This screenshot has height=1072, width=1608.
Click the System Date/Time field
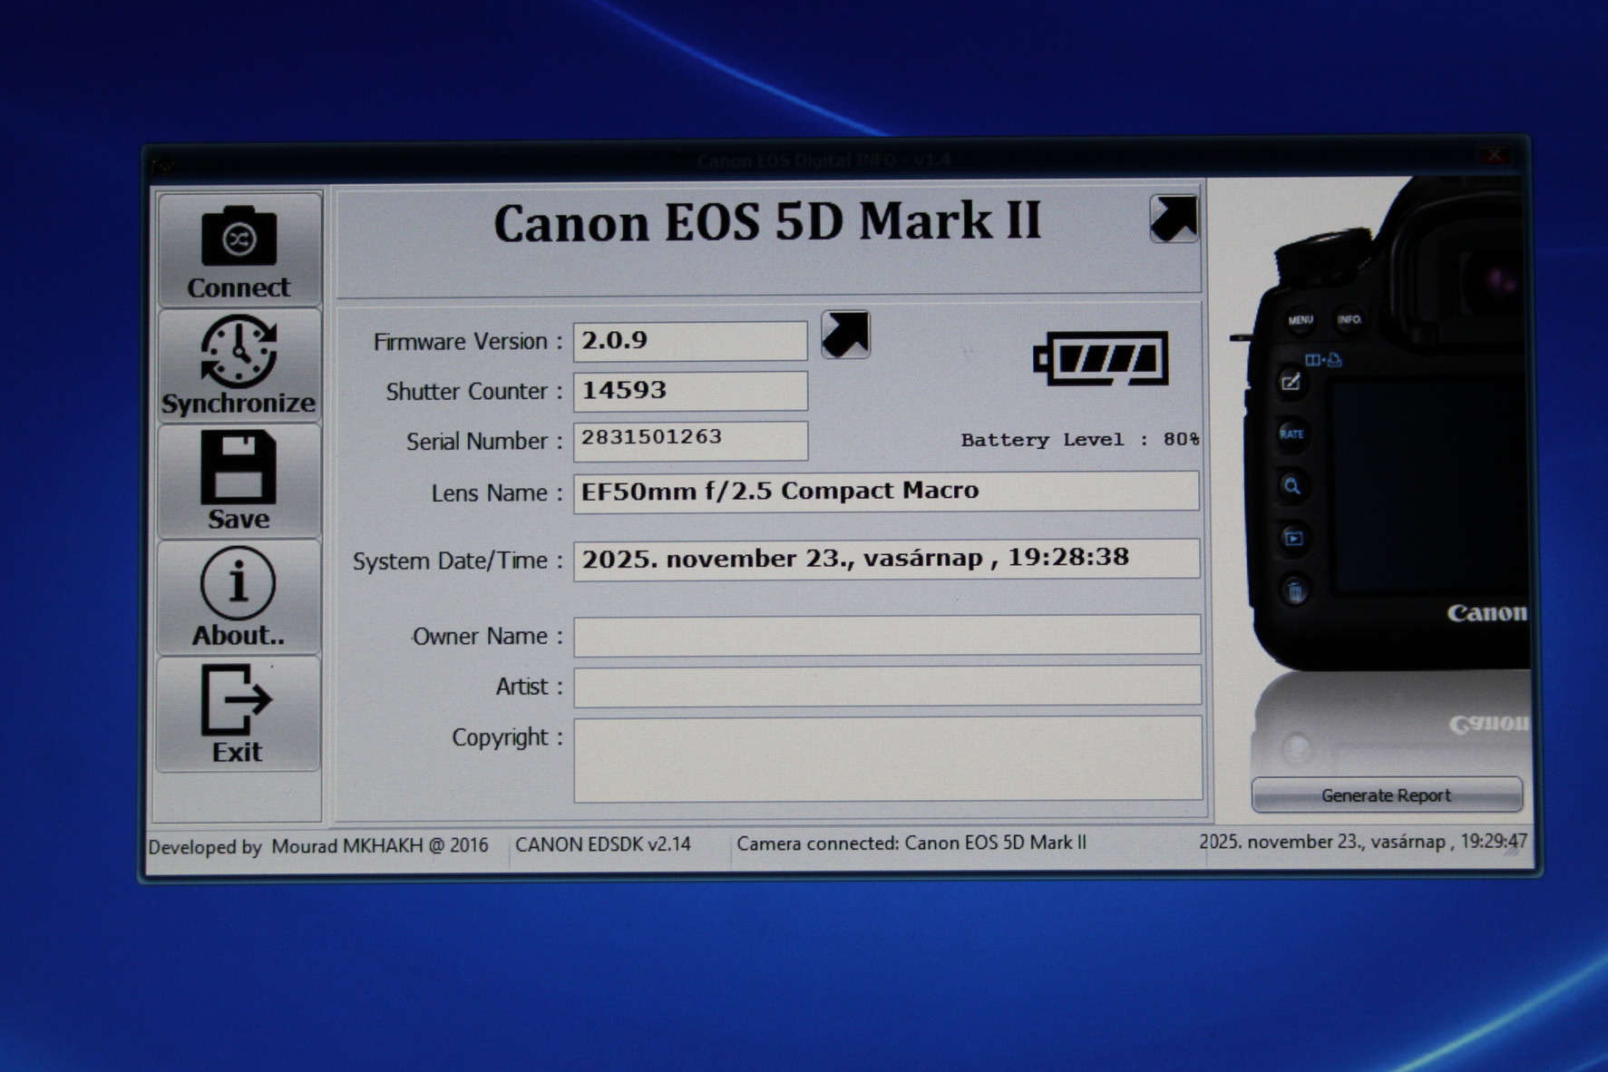click(x=886, y=559)
